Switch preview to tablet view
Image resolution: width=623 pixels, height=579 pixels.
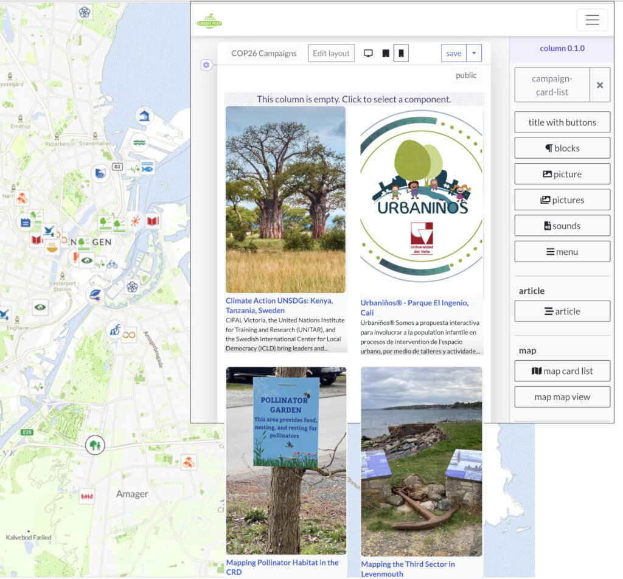coord(385,53)
